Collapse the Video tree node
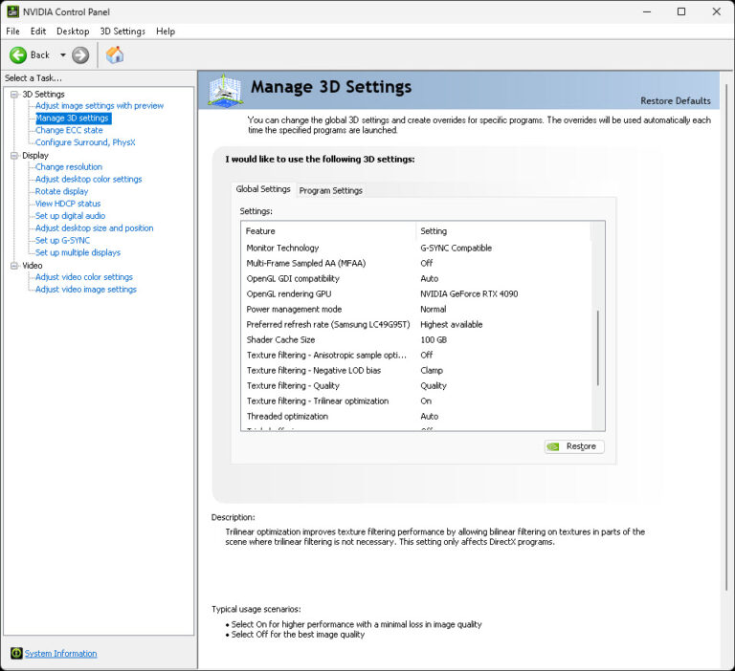This screenshot has height=671, width=735. click(x=14, y=265)
